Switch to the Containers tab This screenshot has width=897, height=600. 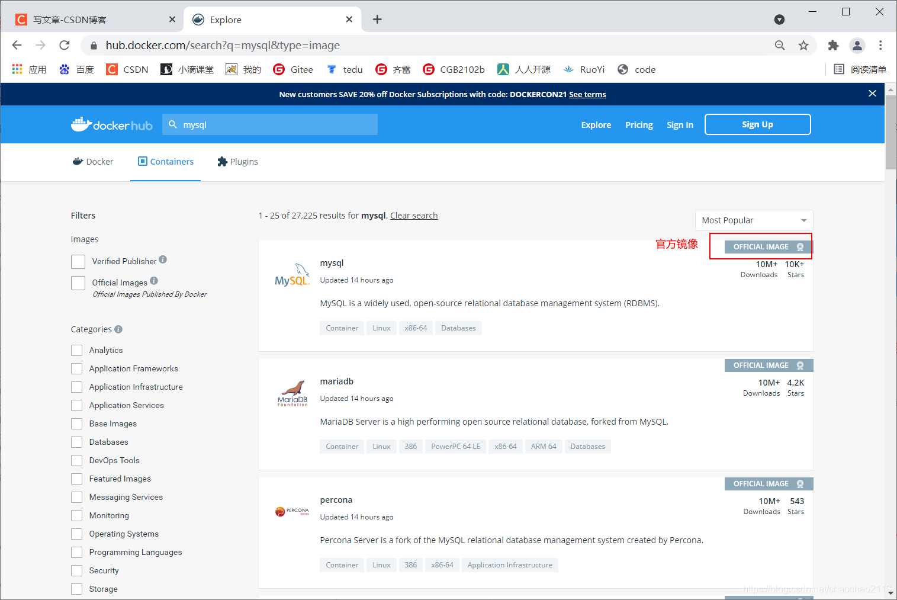click(166, 162)
